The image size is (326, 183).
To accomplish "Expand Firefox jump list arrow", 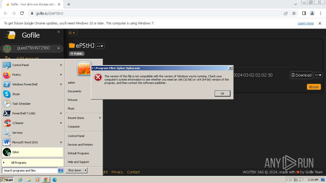I will tap(61, 75).
